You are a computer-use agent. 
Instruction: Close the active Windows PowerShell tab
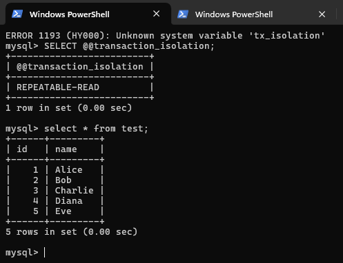tap(157, 14)
